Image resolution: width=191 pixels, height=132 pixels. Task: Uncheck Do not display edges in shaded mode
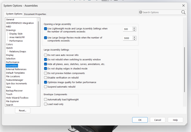point(46,69)
